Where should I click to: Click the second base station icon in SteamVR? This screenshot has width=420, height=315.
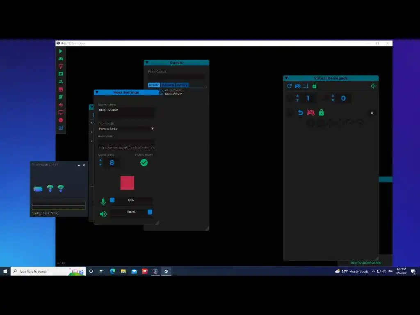(x=61, y=188)
